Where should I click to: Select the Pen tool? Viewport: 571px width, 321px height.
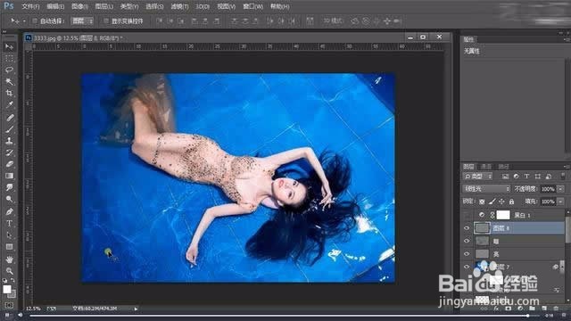(x=9, y=211)
